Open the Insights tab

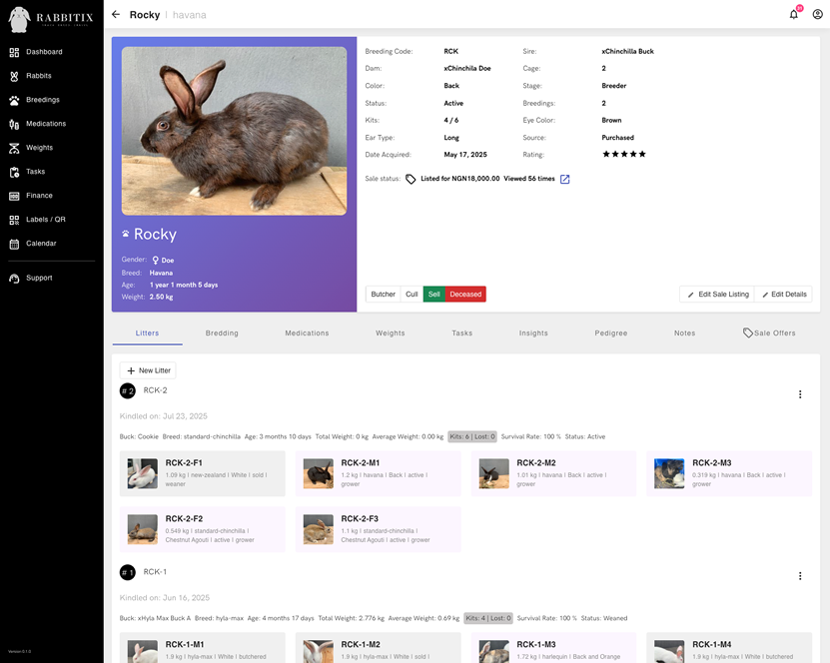coord(533,332)
